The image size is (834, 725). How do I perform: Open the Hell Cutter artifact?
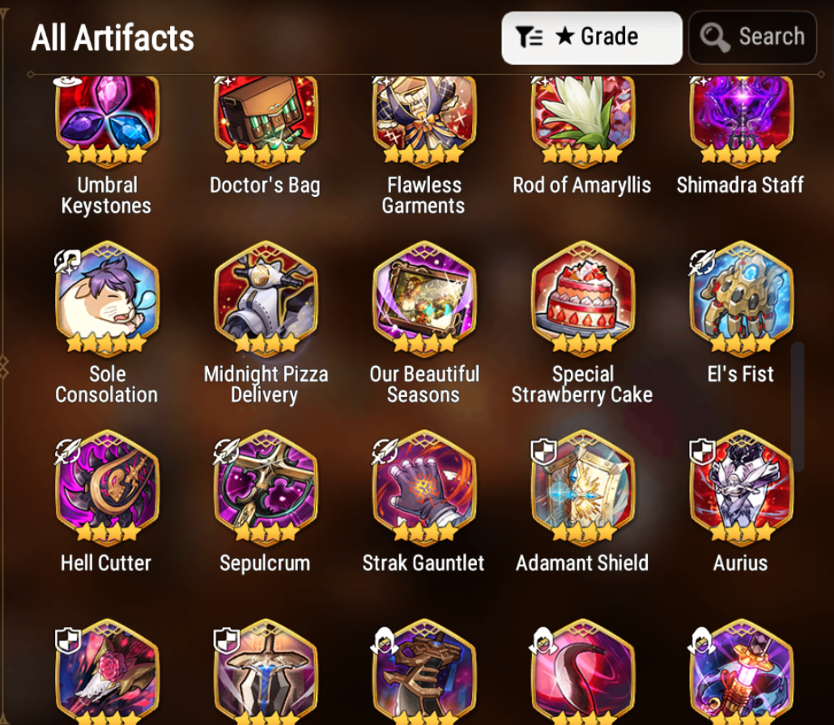pos(107,487)
